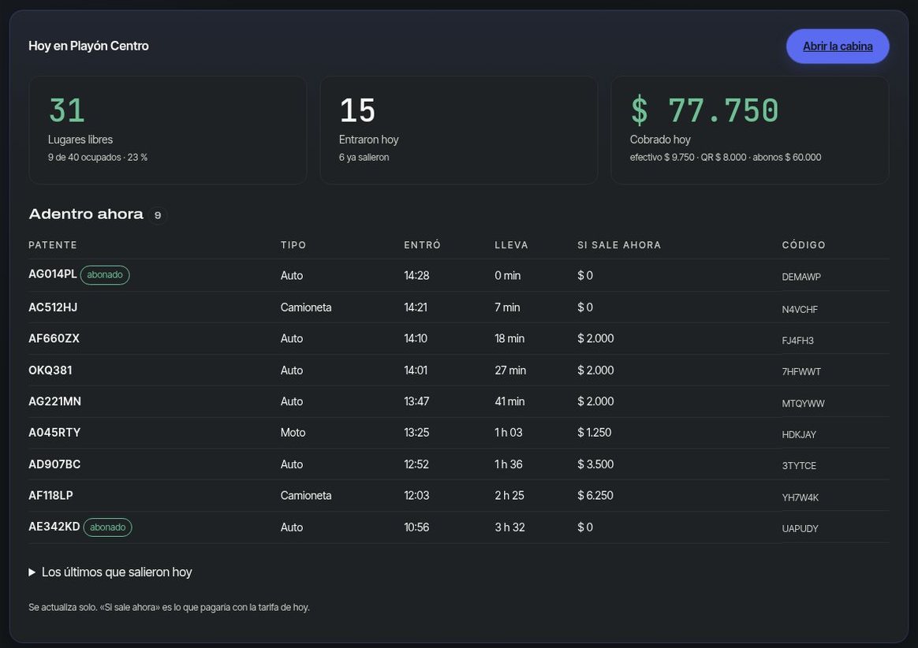Click plate OKQ381

50,370
